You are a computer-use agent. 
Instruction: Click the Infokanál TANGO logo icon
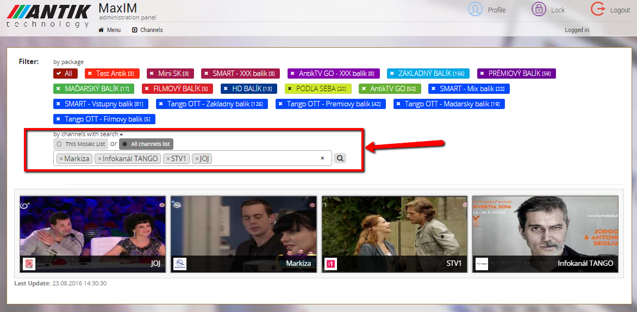(x=482, y=264)
